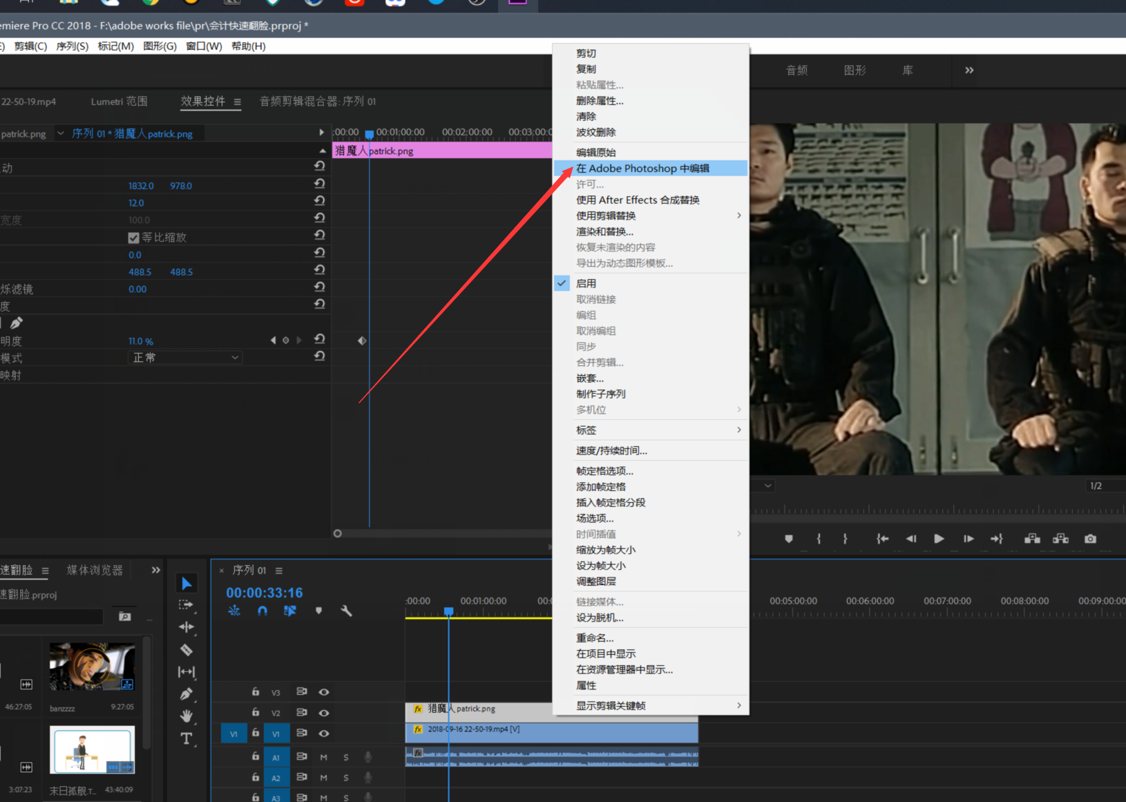
Task: Select the Selection arrow tool
Action: point(187,584)
